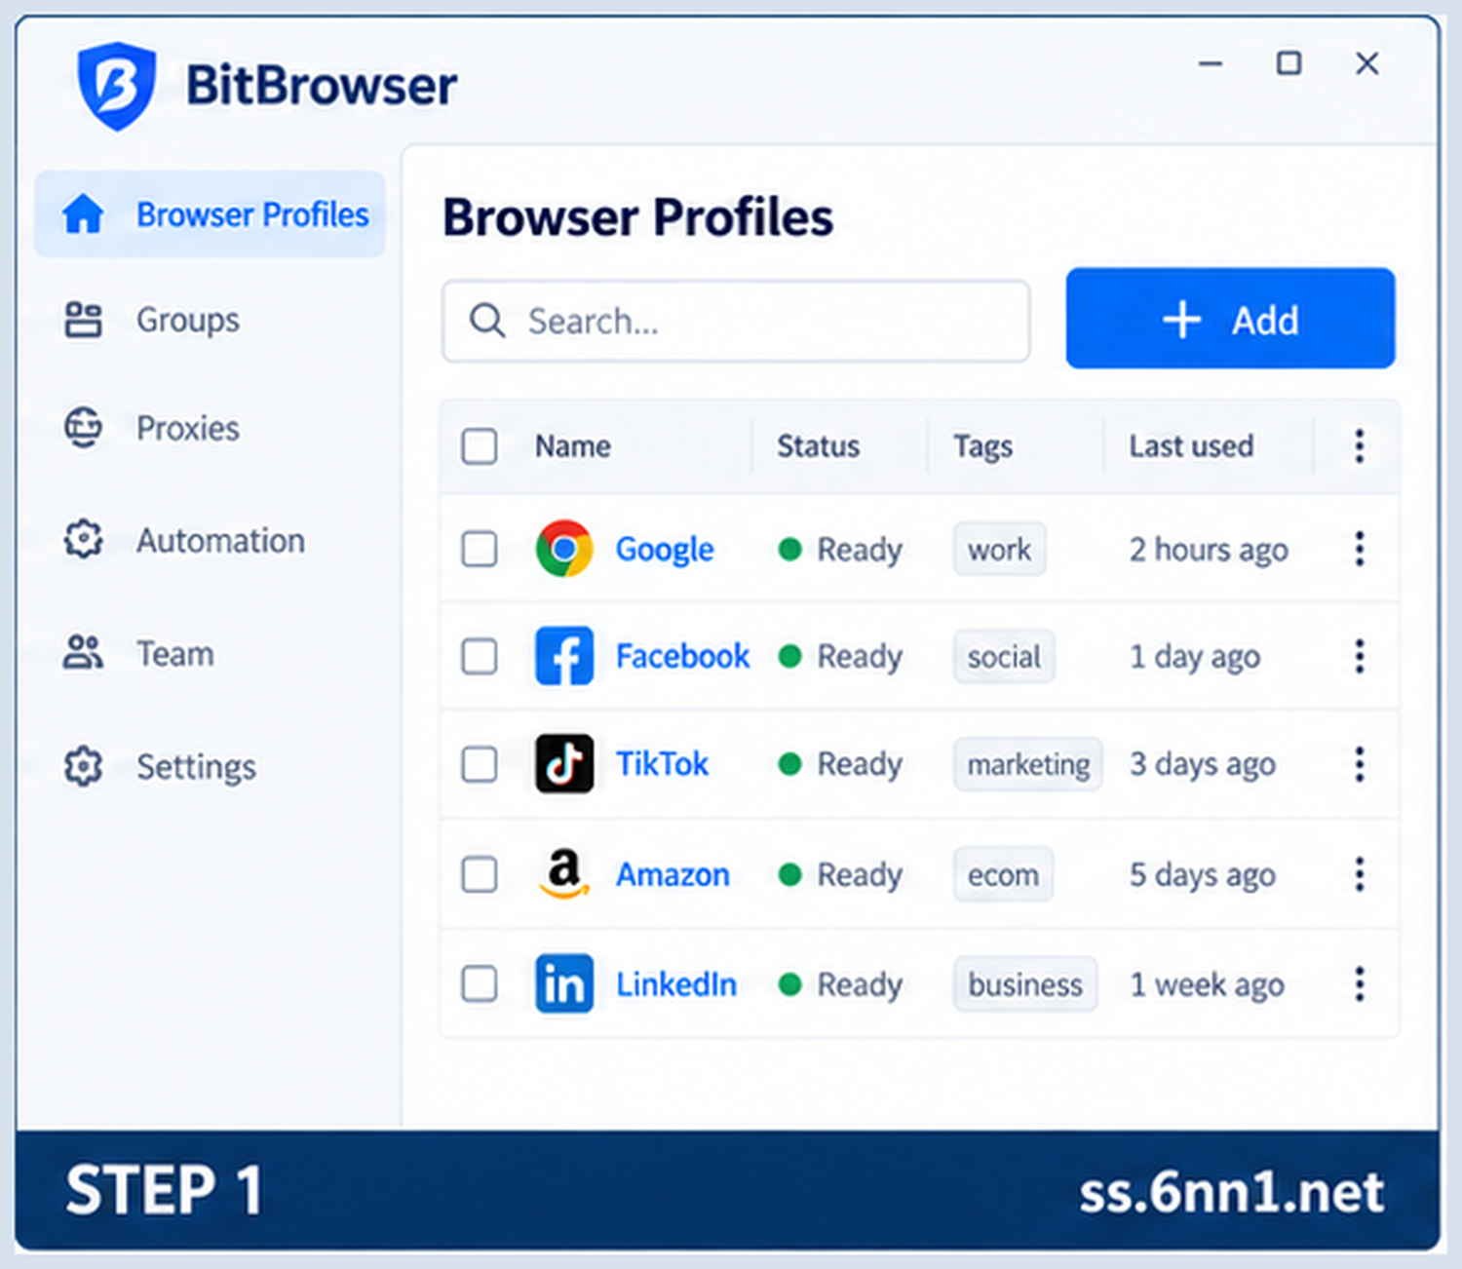Click the LinkedIn profile icon
Image resolution: width=1462 pixels, height=1269 pixels.
click(x=564, y=983)
